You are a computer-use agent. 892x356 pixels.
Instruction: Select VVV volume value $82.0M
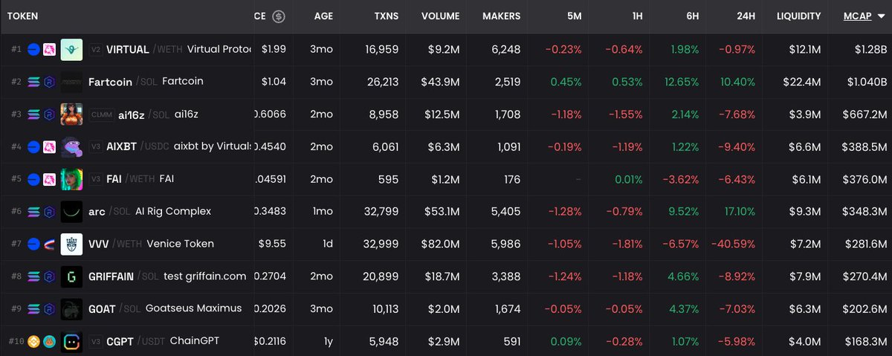click(x=440, y=244)
